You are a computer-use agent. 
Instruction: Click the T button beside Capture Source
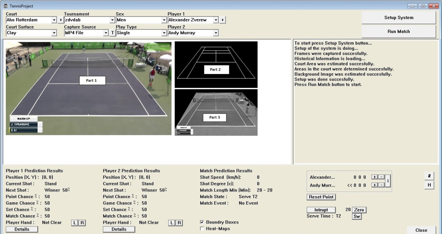pyautogui.click(x=112, y=33)
